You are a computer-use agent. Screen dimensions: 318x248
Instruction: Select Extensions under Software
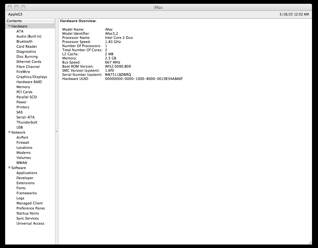pos(25,183)
